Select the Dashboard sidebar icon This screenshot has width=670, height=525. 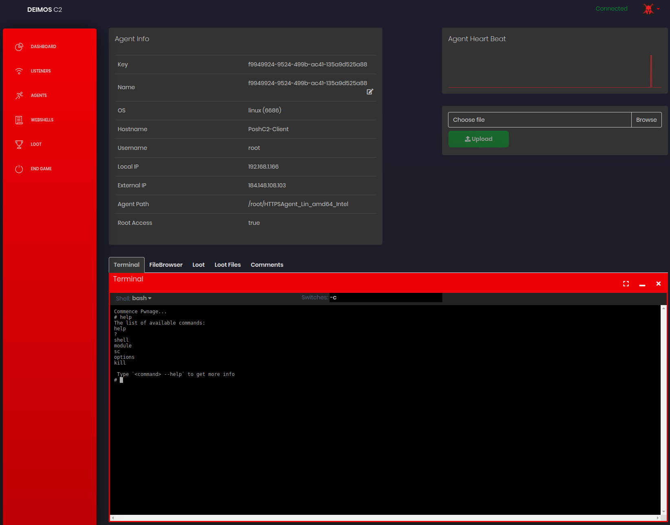coord(19,46)
